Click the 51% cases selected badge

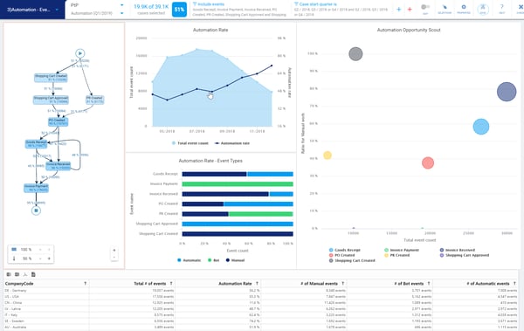pyautogui.click(x=179, y=10)
